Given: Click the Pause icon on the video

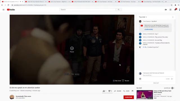Looking at the screenshot, I should click(x=72, y=48).
